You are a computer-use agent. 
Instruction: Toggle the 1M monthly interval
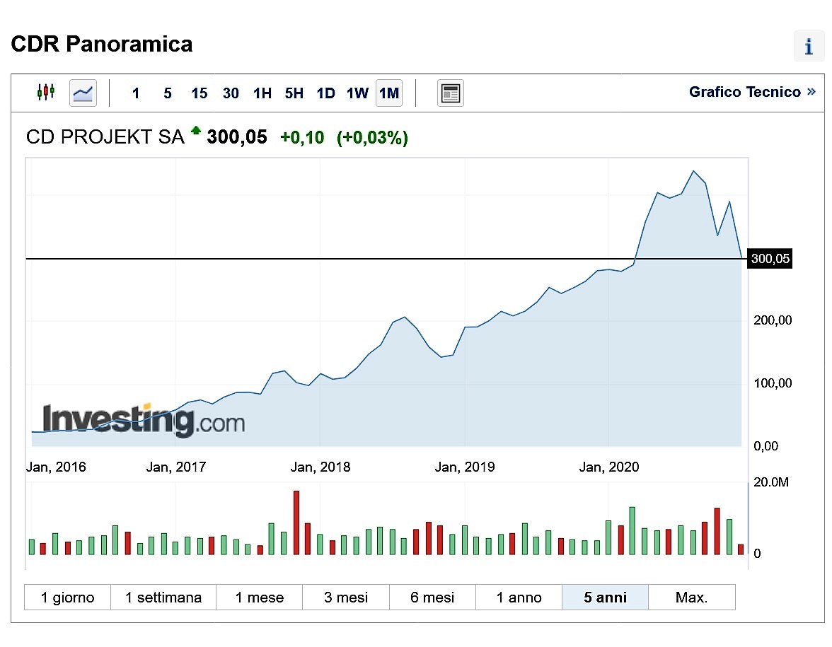pyautogui.click(x=389, y=93)
